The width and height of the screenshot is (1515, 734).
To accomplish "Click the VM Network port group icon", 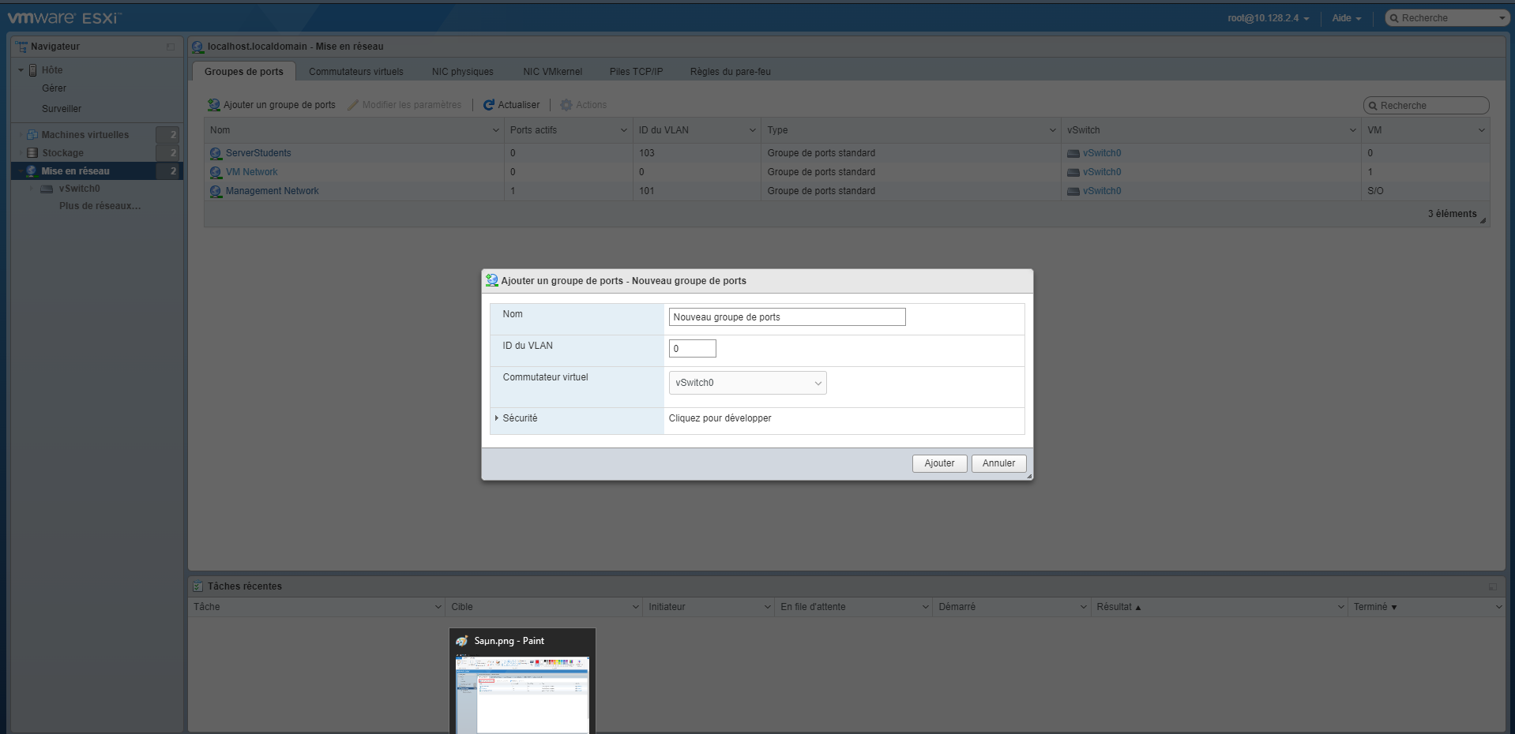I will (x=216, y=172).
